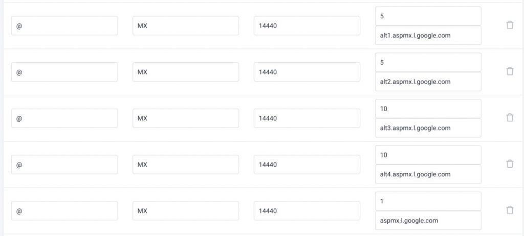Image resolution: width=524 pixels, height=236 pixels.
Task: Edit the aspmx.l.google.com mail server field
Action: click(428, 220)
